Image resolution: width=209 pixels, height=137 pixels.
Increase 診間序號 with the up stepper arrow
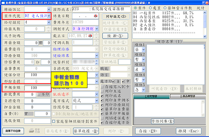click(96, 106)
